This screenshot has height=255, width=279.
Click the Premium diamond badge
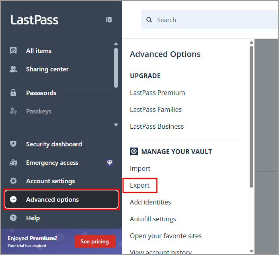[110, 162]
